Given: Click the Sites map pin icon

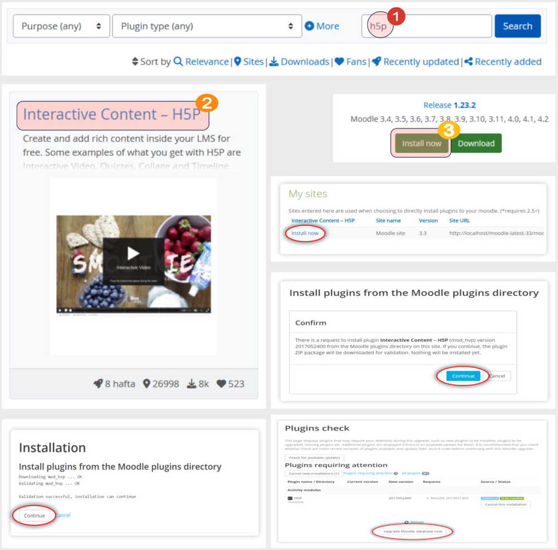Looking at the screenshot, I should (x=238, y=61).
